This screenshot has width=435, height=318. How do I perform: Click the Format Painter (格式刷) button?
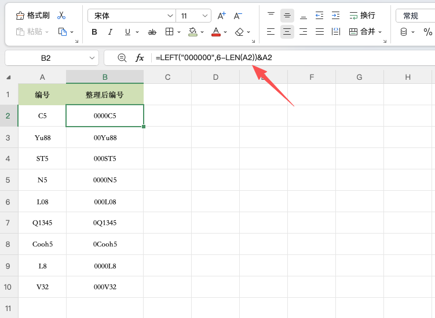pyautogui.click(x=33, y=15)
